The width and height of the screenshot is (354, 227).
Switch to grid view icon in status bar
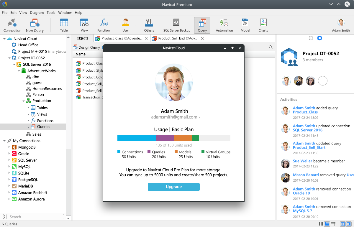[x=333, y=224]
